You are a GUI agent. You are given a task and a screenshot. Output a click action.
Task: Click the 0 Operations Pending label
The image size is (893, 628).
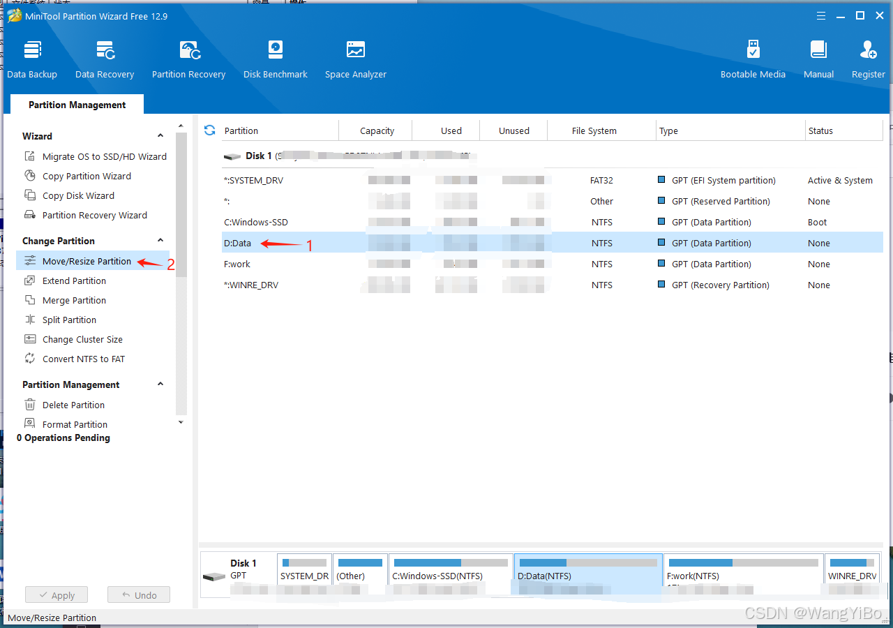63,438
